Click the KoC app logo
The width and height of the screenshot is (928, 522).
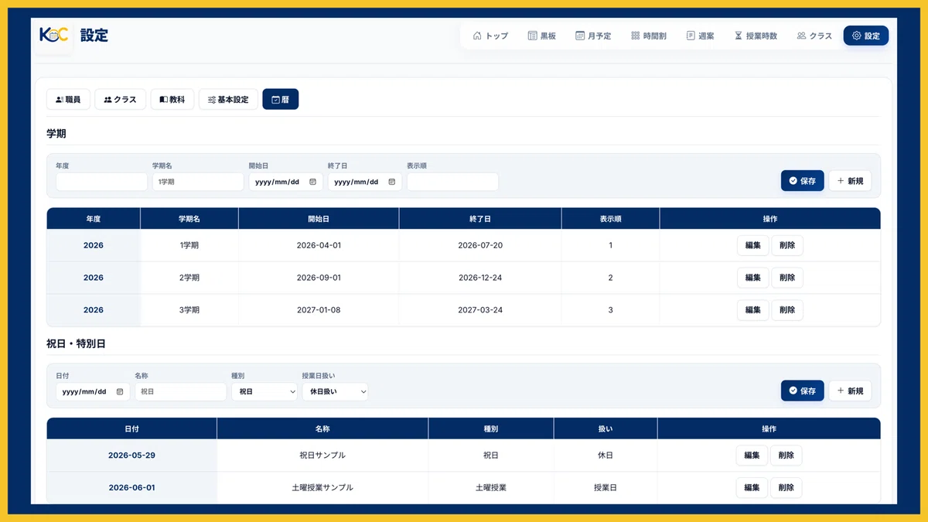pos(54,36)
